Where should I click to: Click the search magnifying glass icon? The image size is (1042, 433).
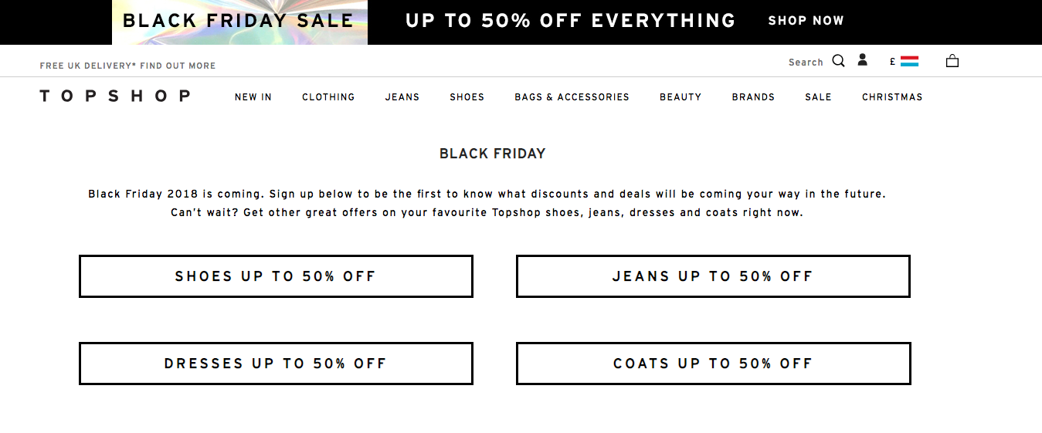click(x=838, y=61)
